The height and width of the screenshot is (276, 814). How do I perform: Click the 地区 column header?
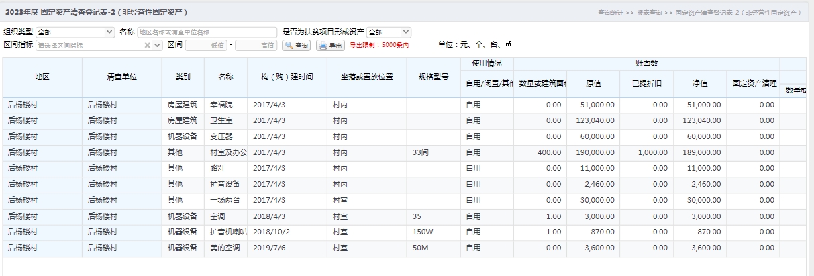(x=42, y=77)
